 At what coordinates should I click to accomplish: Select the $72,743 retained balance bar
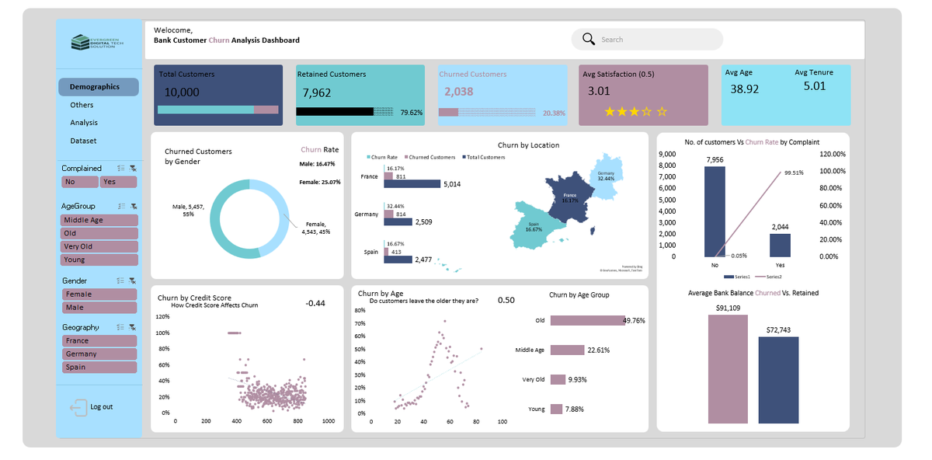pyautogui.click(x=778, y=380)
